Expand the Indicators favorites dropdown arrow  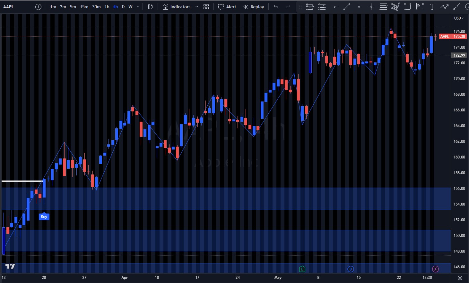(197, 7)
